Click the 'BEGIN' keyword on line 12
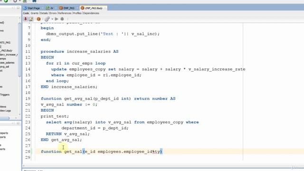The height and width of the screenshot is (171, 304). point(47,57)
